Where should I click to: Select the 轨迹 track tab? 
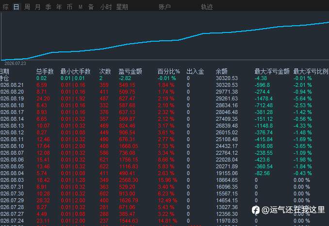pos(207,7)
